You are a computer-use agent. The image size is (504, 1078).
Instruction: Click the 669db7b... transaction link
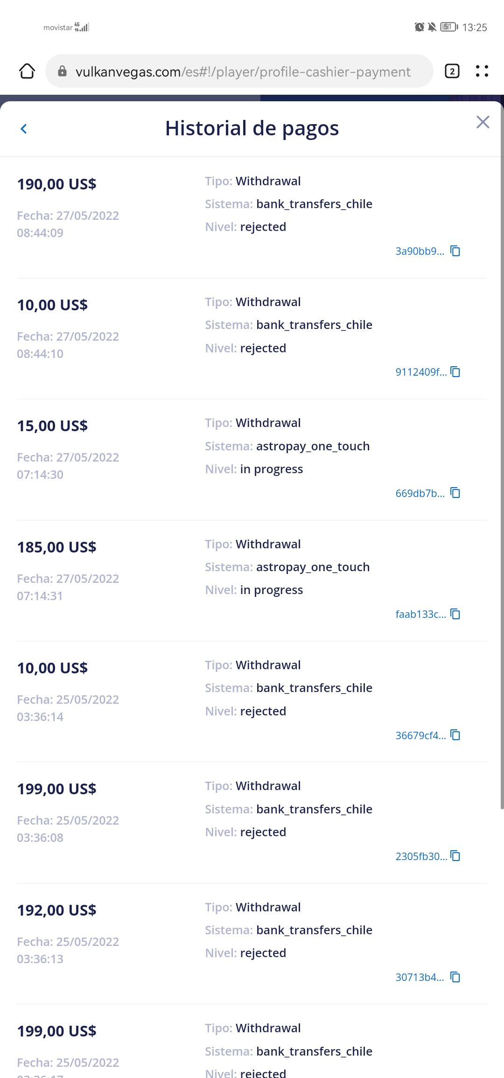tap(420, 493)
